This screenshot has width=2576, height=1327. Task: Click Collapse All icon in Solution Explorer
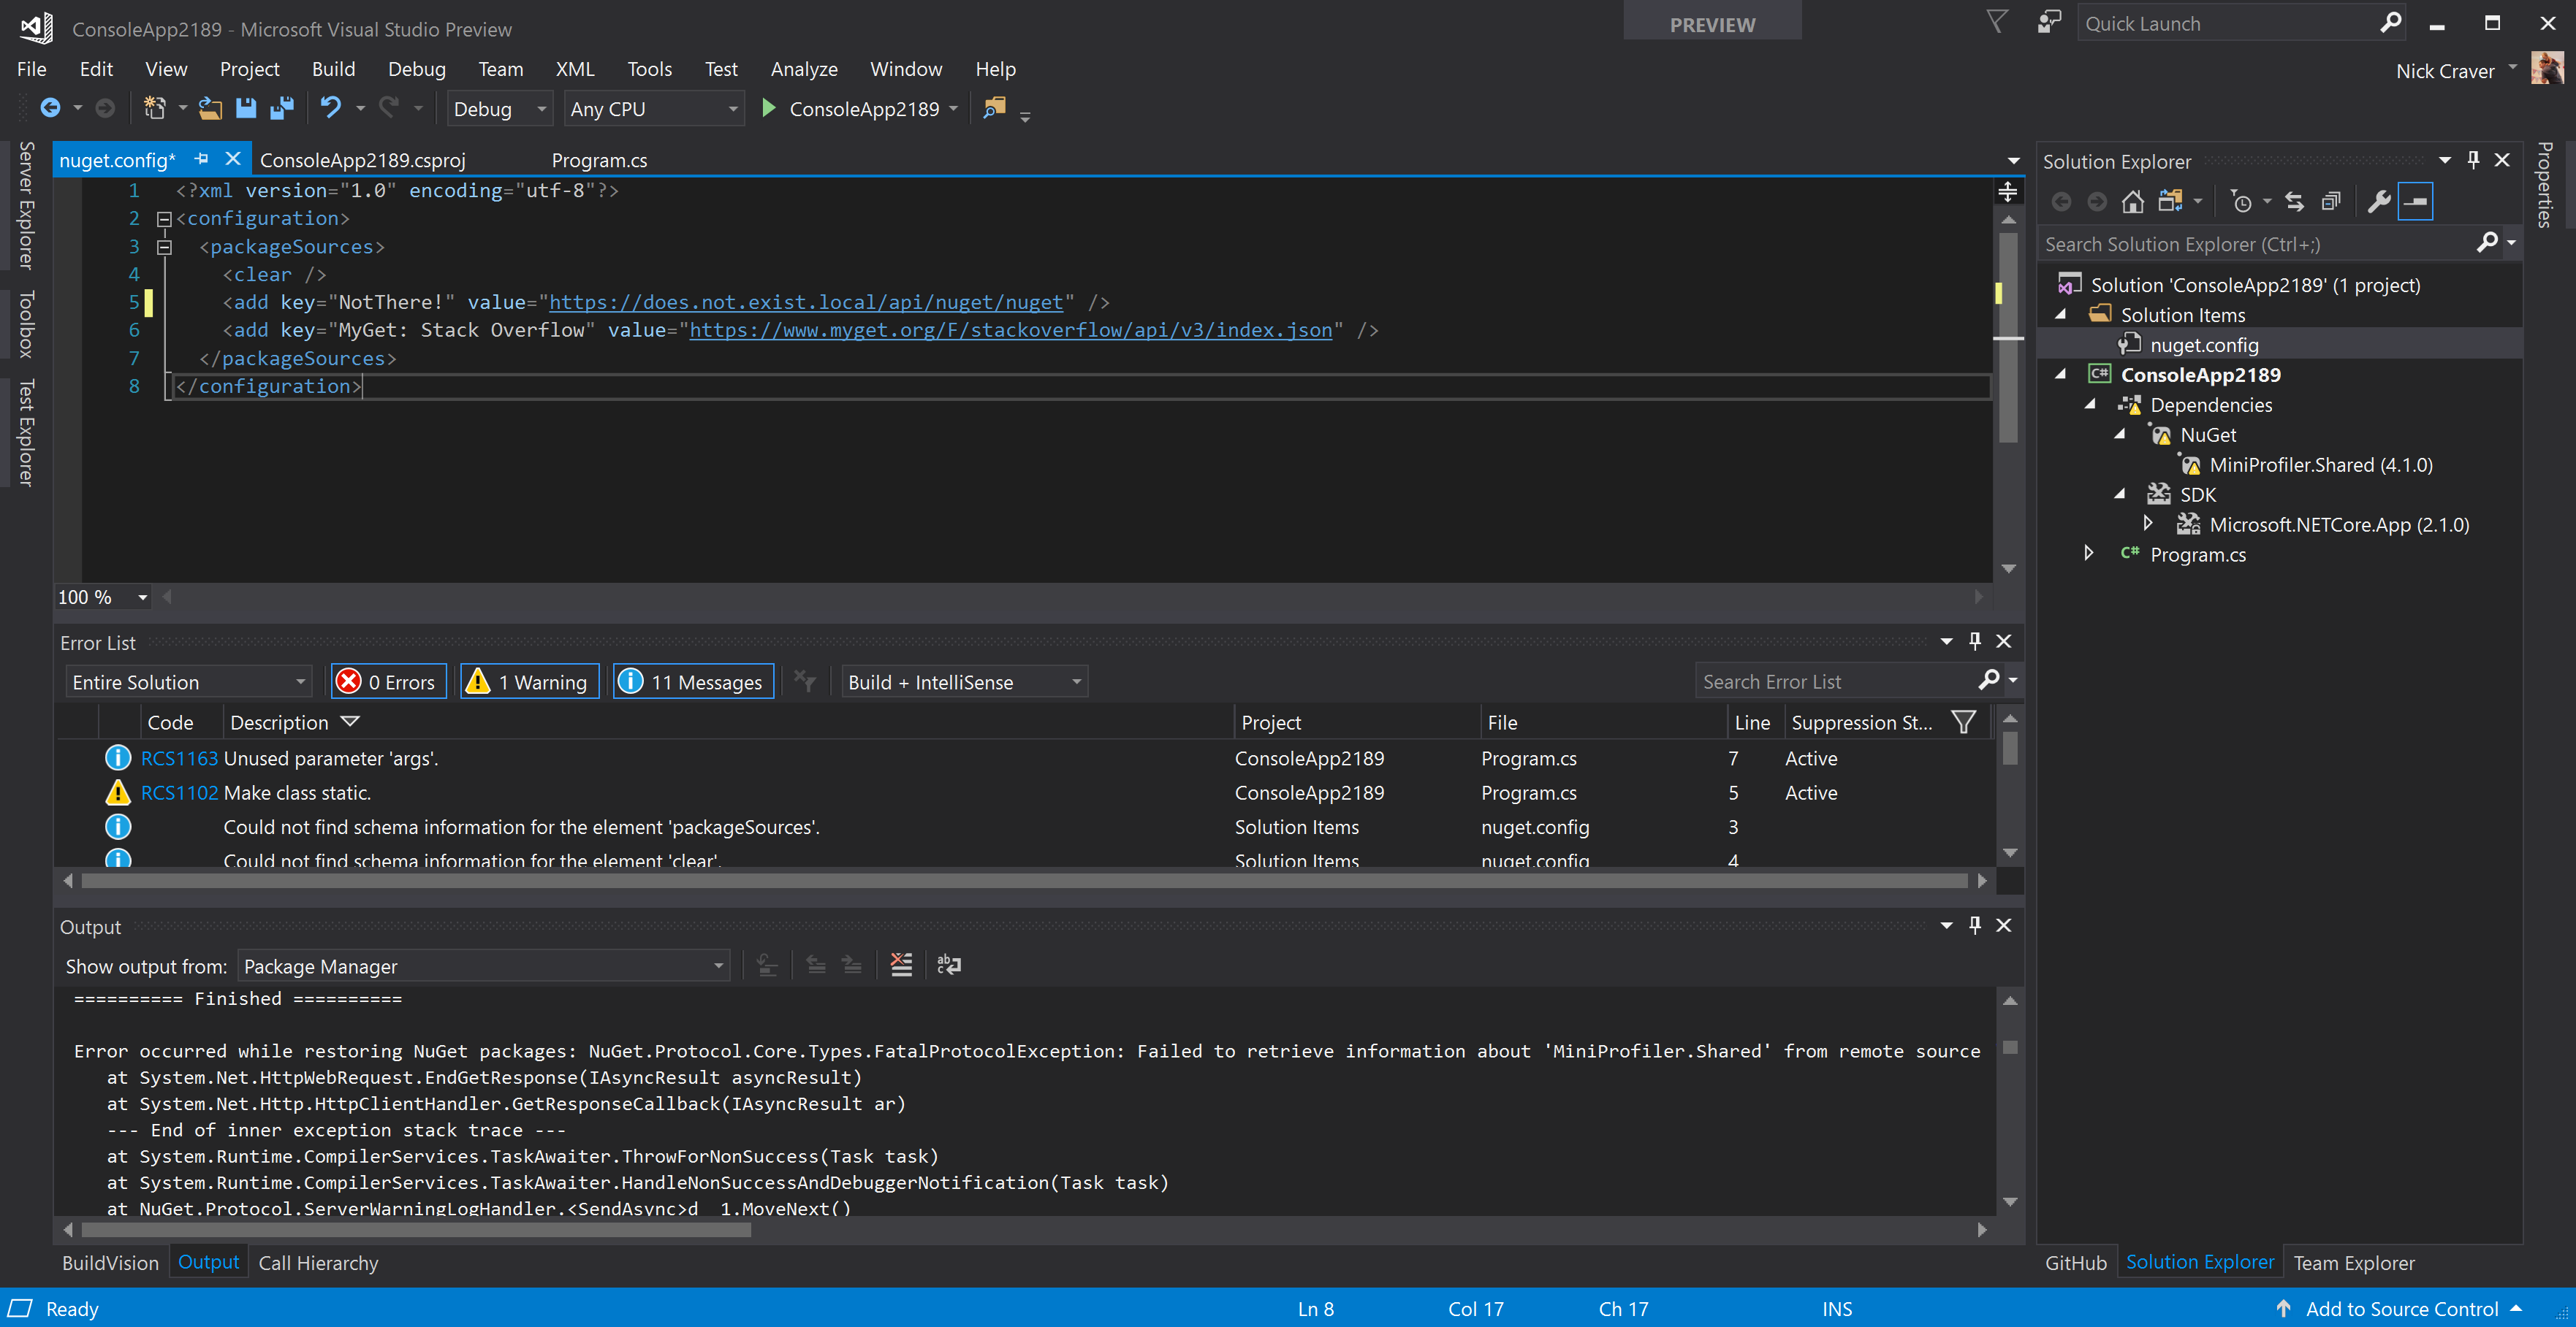click(2330, 202)
